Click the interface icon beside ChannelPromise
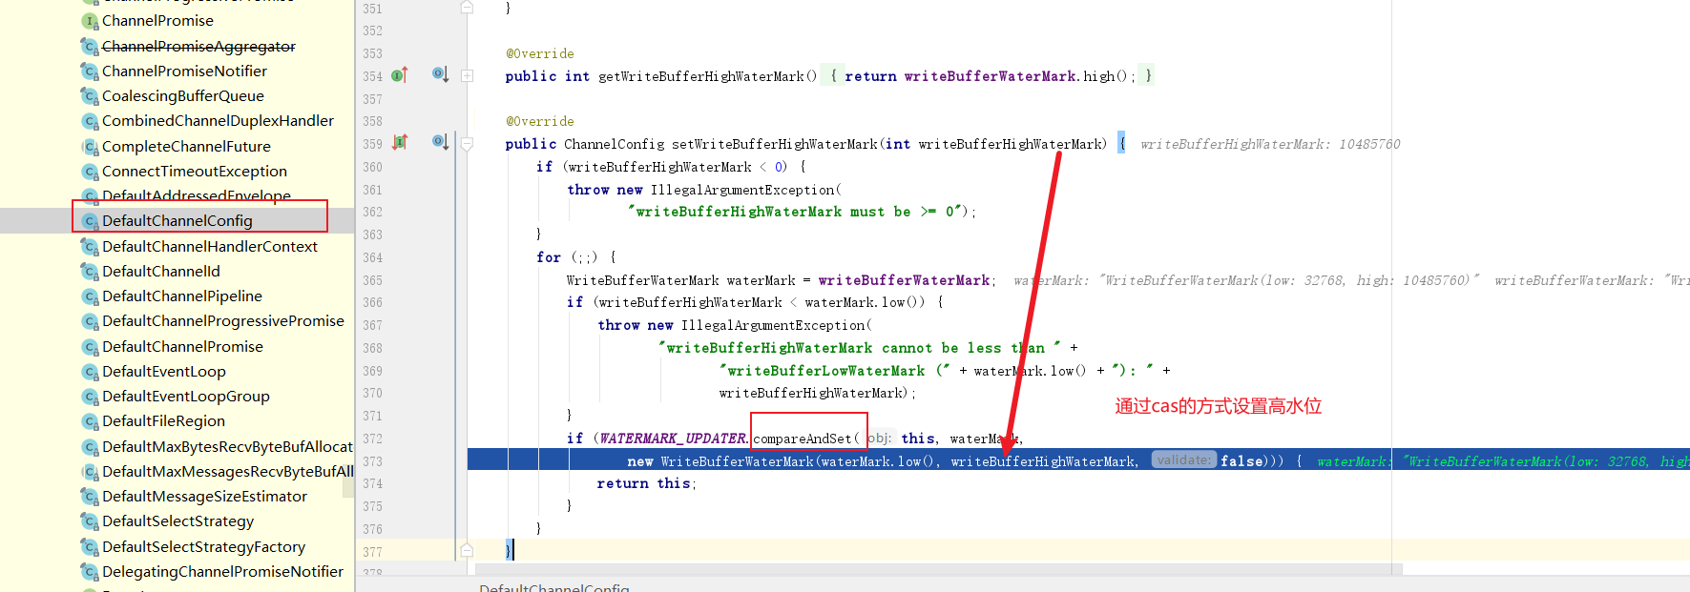Image resolution: width=1690 pixels, height=592 pixels. [91, 21]
